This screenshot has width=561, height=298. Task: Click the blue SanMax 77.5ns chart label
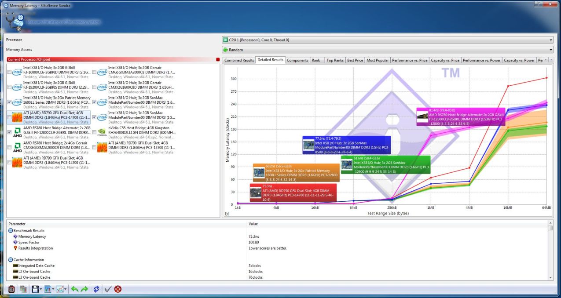tap(347, 145)
